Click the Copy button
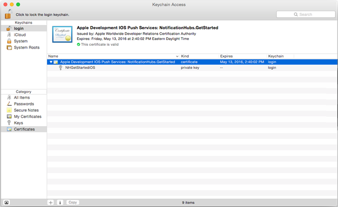This screenshot has width=338, height=207. pos(72,202)
